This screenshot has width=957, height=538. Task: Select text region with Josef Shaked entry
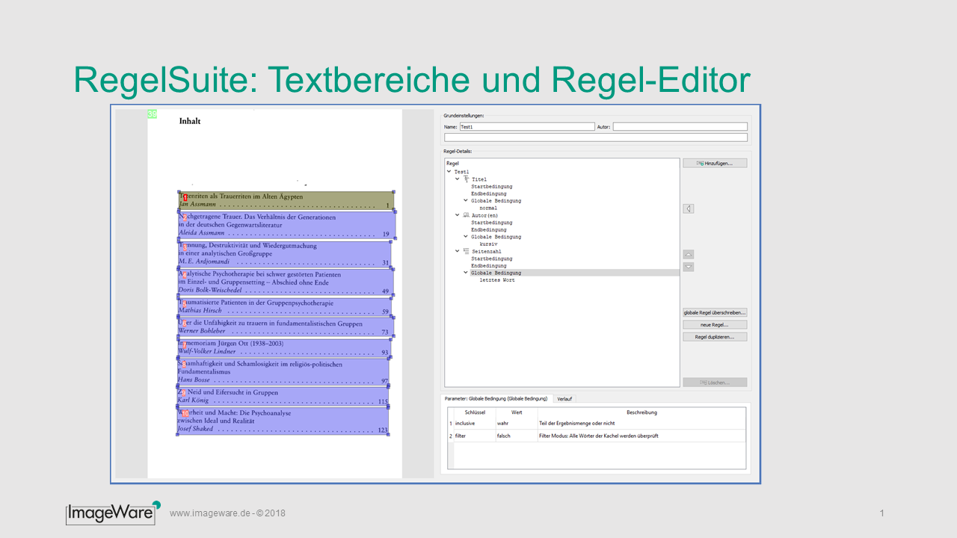(283, 421)
